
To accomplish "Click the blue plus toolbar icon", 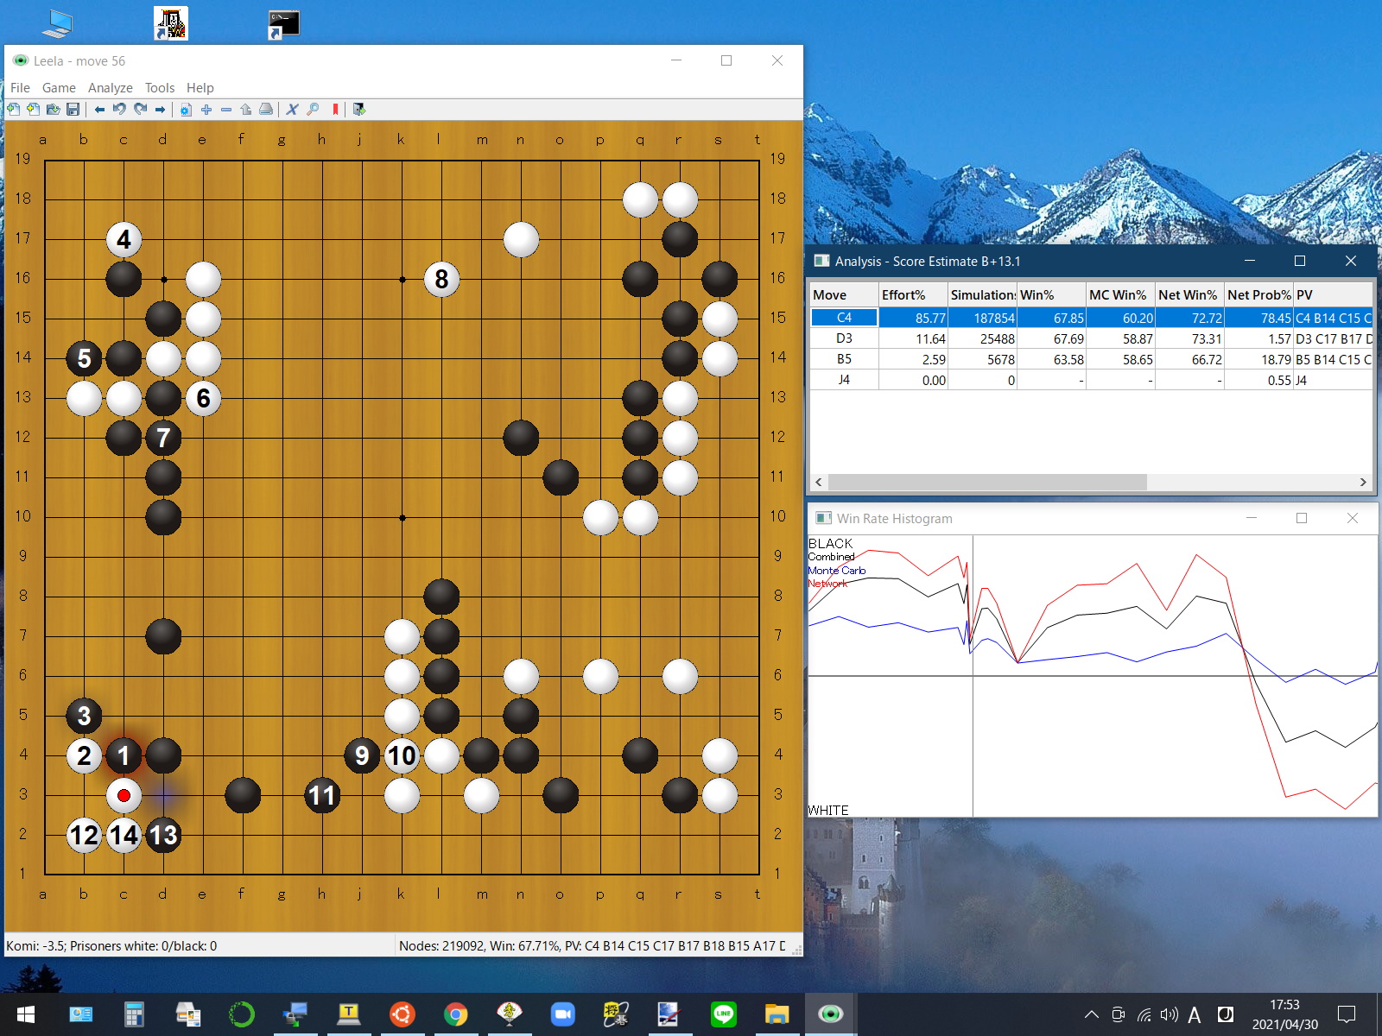I will 206,110.
